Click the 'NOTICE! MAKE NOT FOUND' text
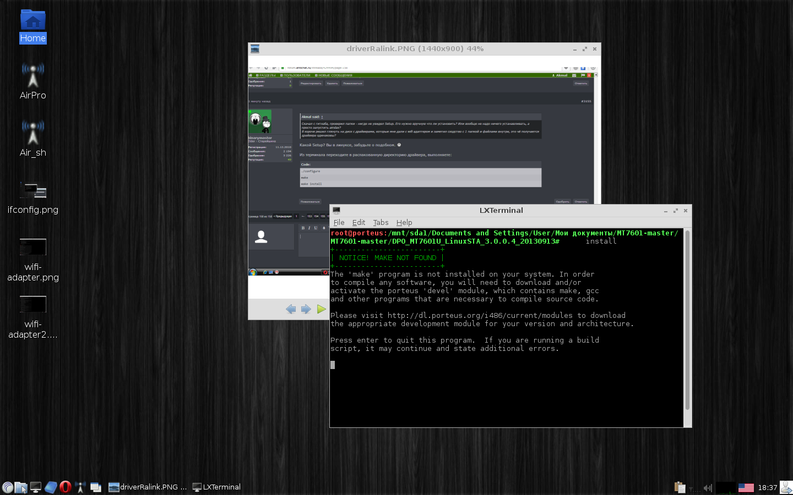 [x=388, y=258]
